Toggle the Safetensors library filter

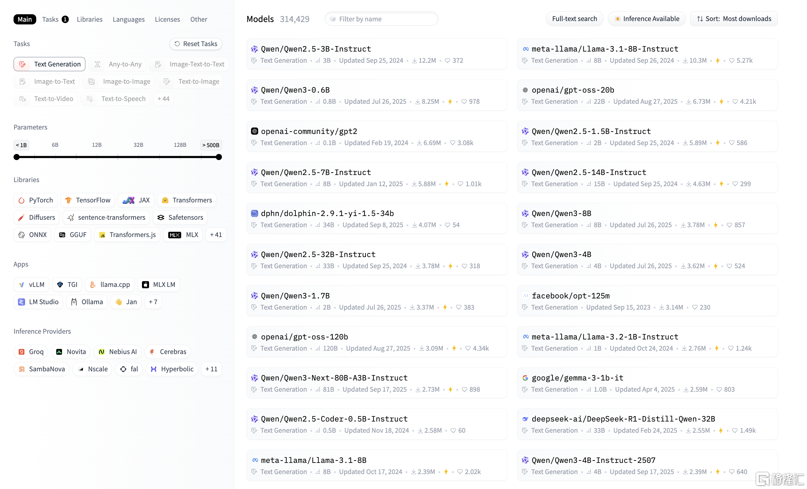pos(180,217)
